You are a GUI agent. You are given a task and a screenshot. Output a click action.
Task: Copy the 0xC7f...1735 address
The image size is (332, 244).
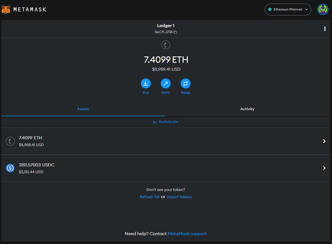[175, 32]
